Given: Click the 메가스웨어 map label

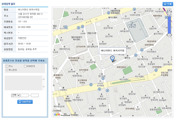Looking at the screenshot, I should click(x=113, y=18).
